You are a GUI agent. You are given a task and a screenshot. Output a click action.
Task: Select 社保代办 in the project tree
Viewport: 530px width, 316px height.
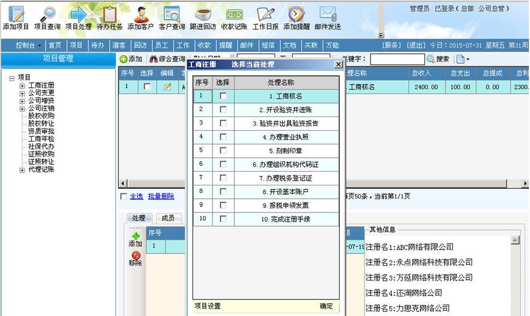pos(41,147)
